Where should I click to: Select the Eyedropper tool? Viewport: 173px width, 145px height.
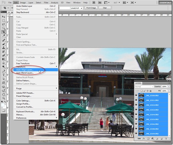pyautogui.click(x=4, y=36)
